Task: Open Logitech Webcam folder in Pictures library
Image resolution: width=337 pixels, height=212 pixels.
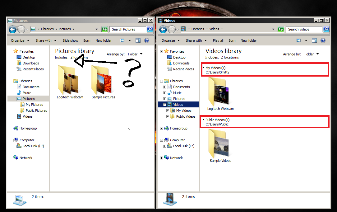Action: [x=70, y=82]
